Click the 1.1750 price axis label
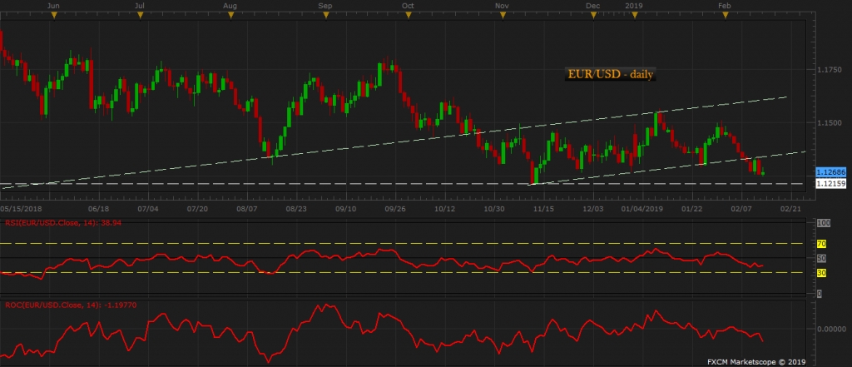 point(830,70)
